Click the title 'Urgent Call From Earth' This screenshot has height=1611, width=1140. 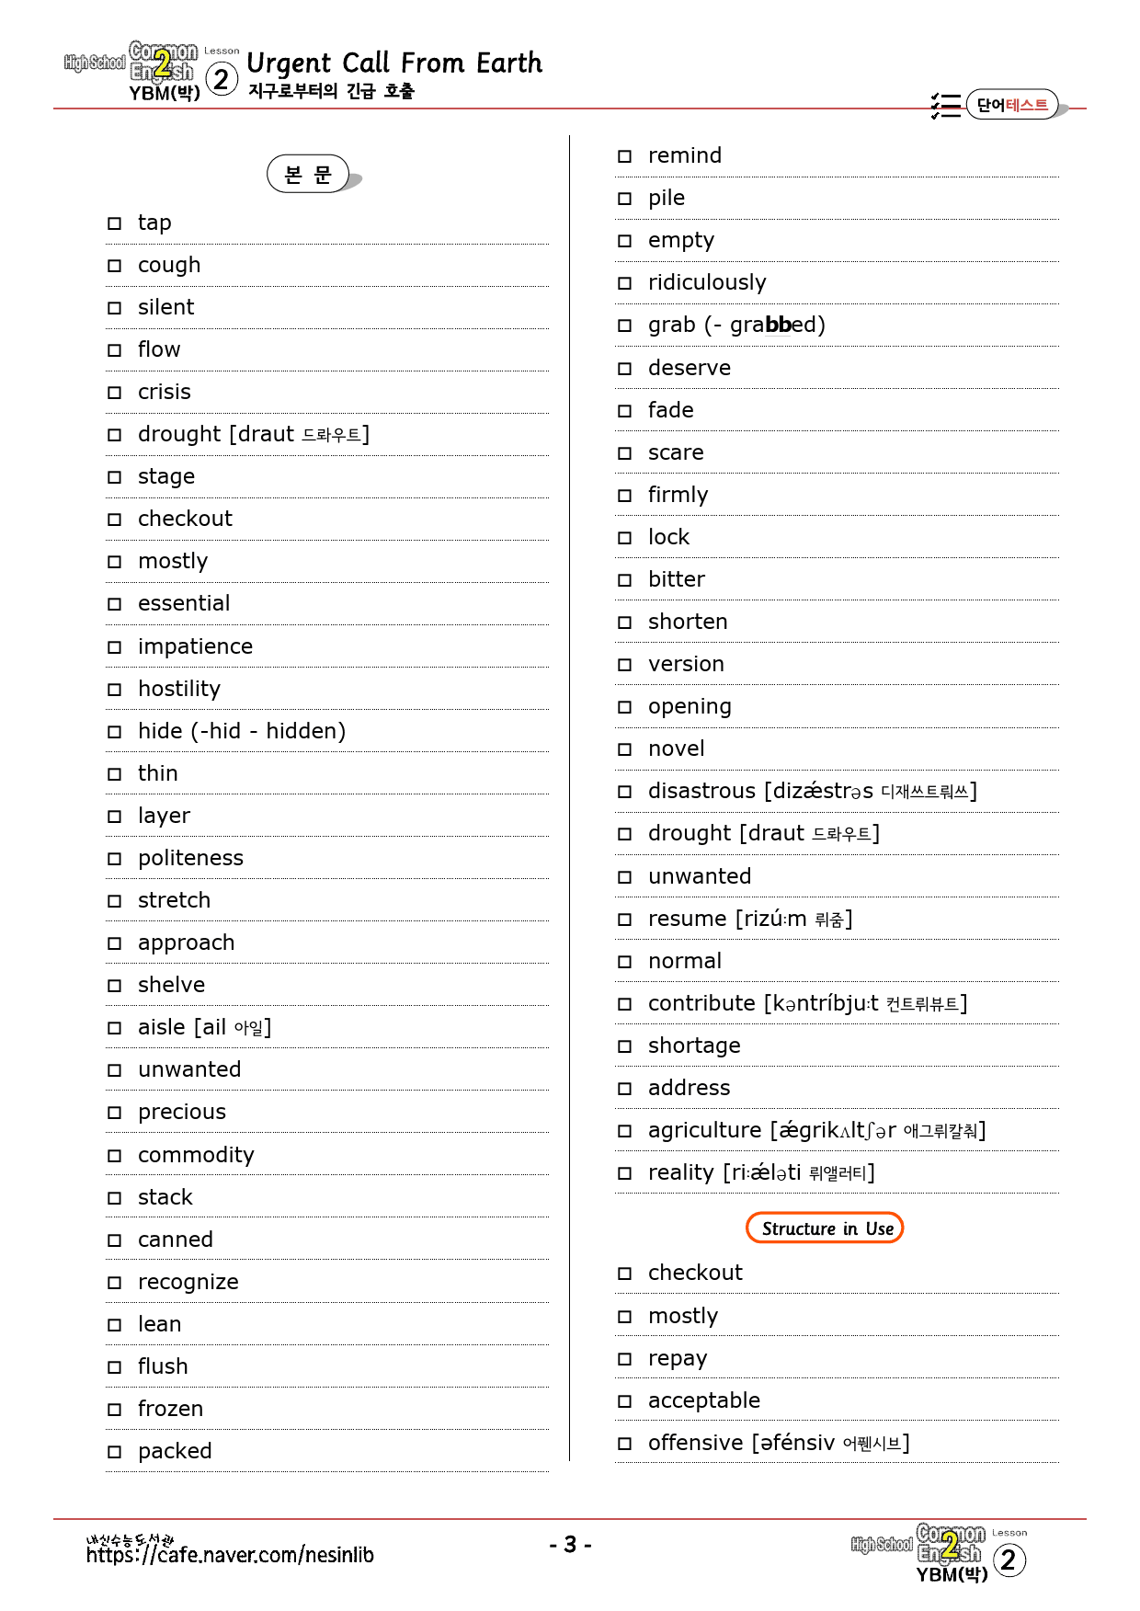point(395,63)
